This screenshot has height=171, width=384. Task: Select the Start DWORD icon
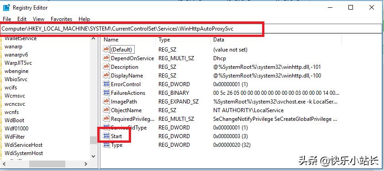click(106, 136)
